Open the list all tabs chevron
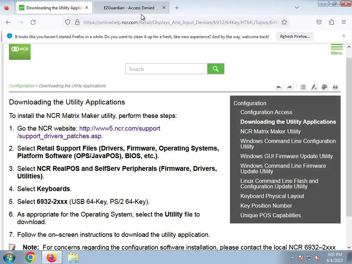 pyautogui.click(x=297, y=8)
